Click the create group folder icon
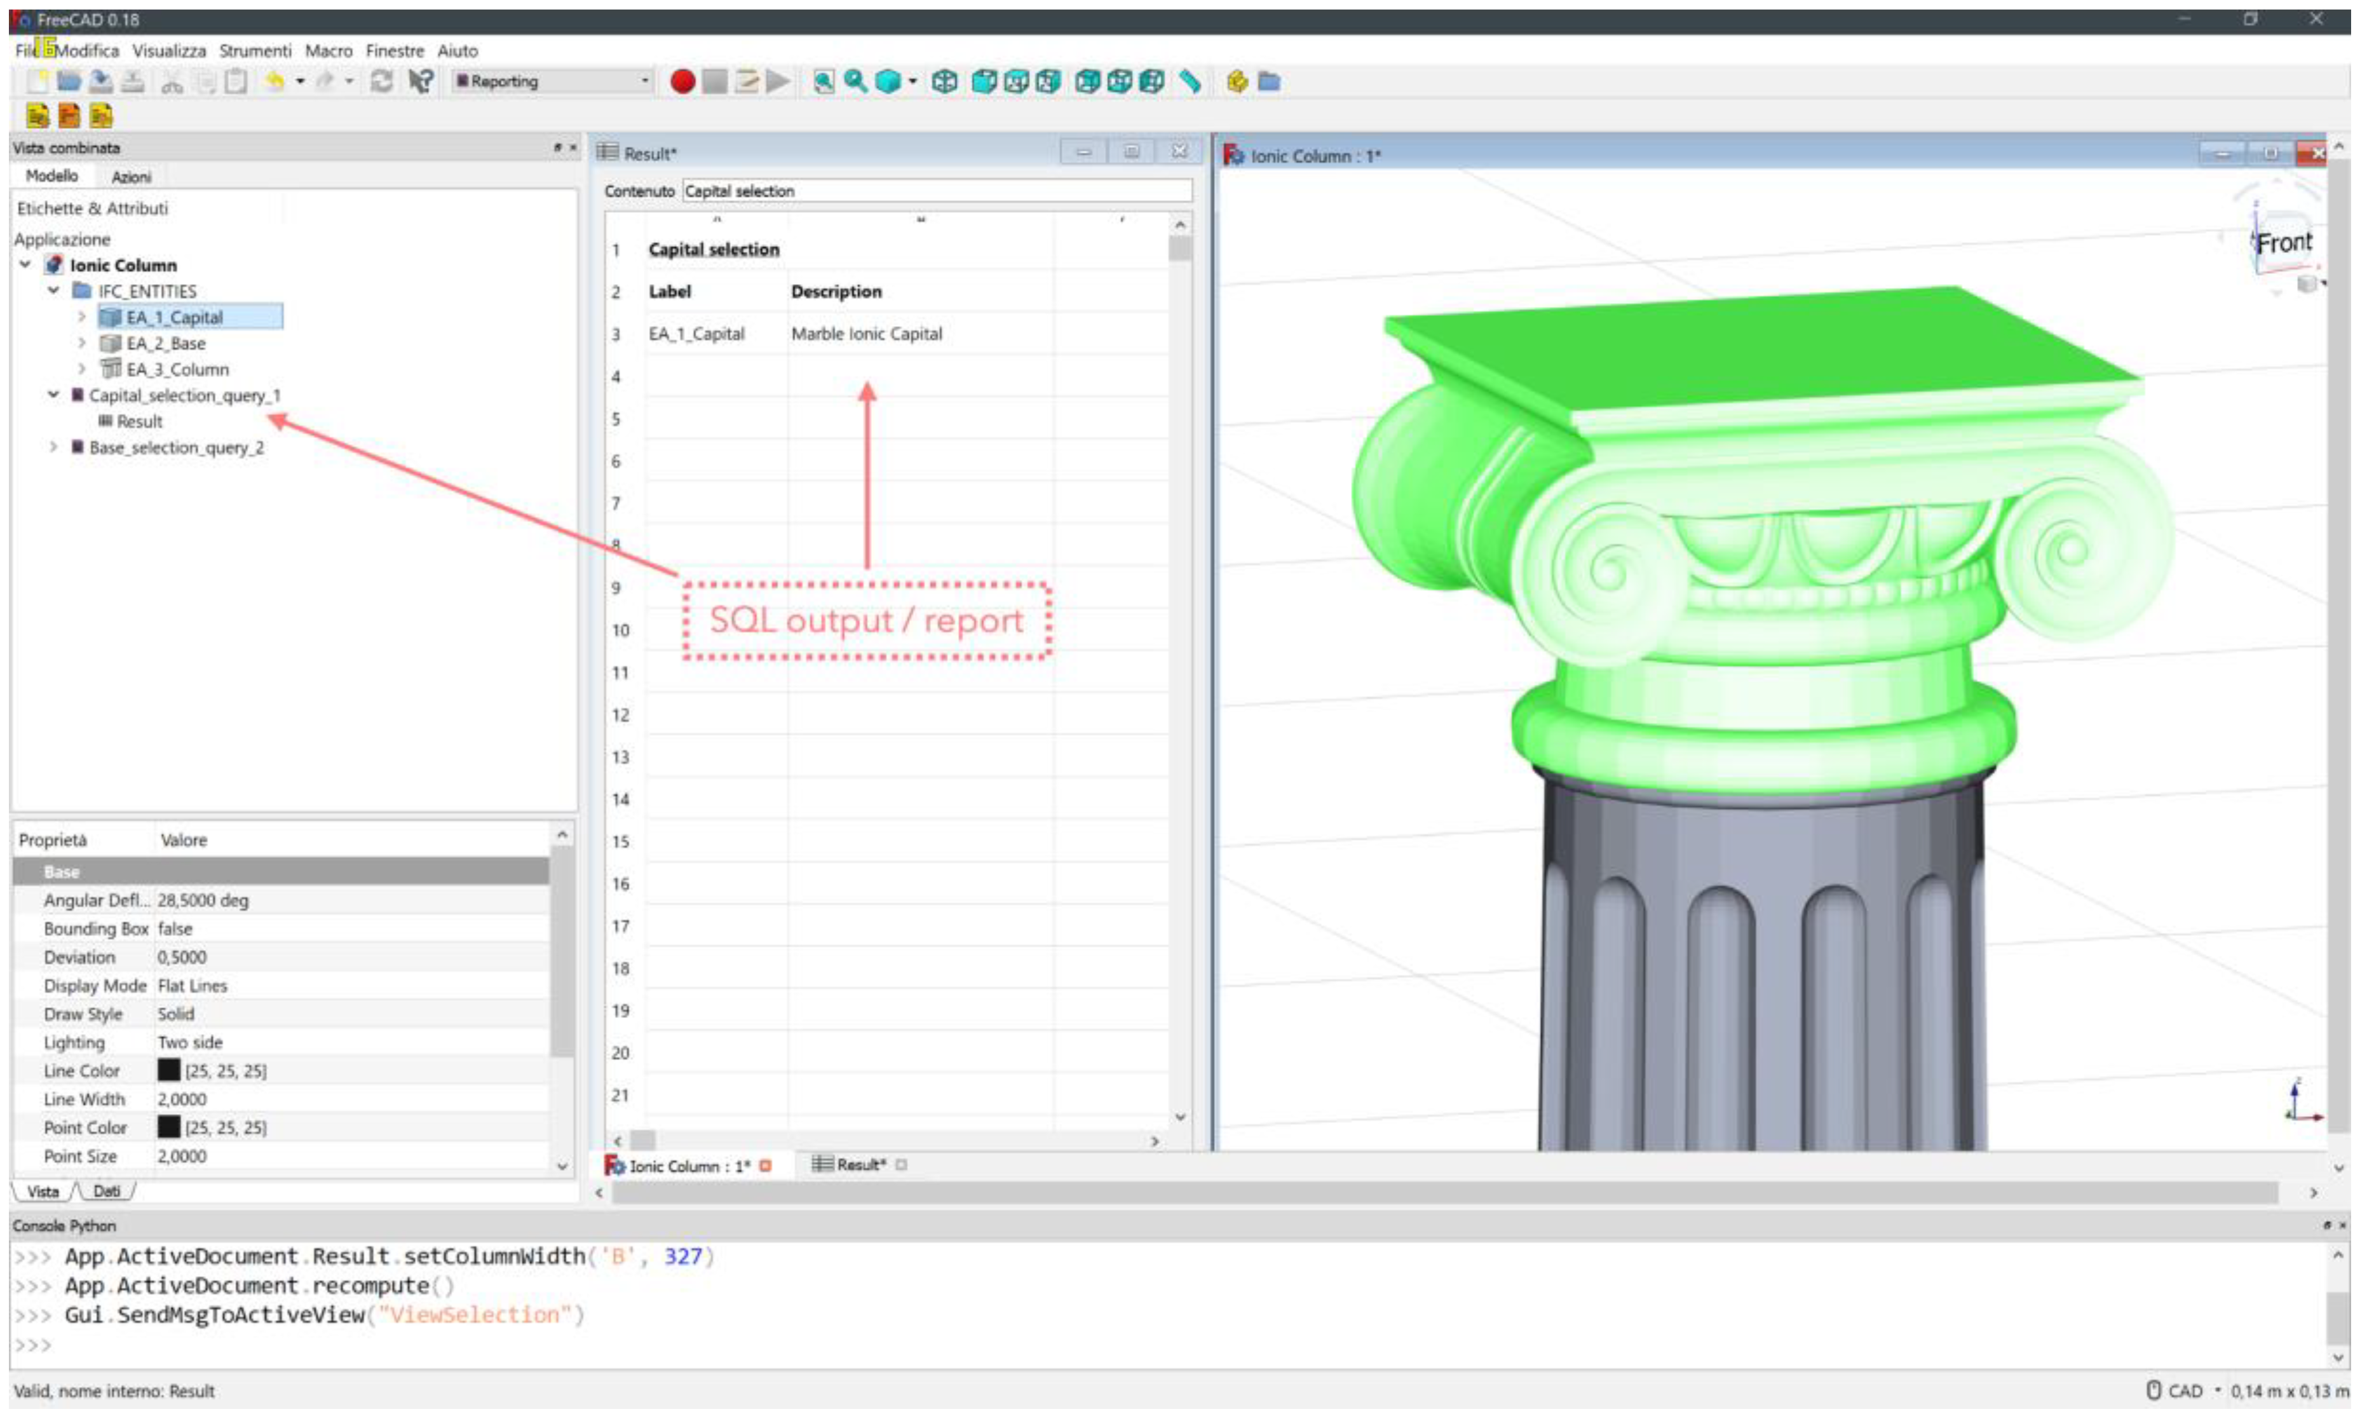The width and height of the screenshot is (2367, 1421). coord(1269,81)
